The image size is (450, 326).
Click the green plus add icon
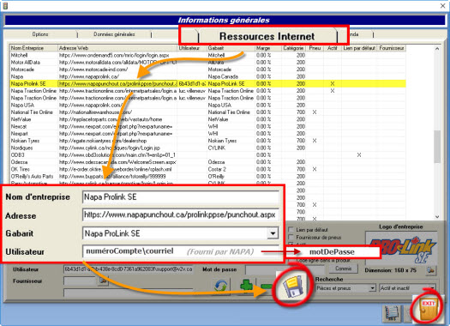[x=246, y=287]
